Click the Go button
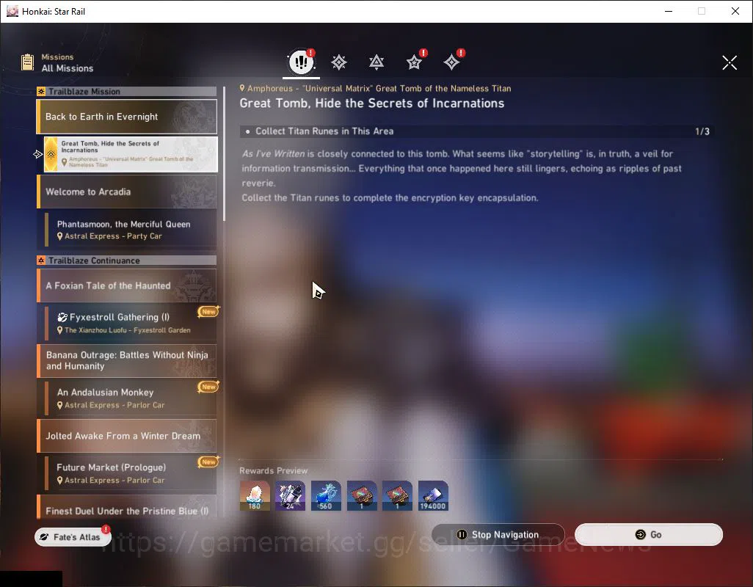Viewport: 753px width, 587px height. click(649, 535)
